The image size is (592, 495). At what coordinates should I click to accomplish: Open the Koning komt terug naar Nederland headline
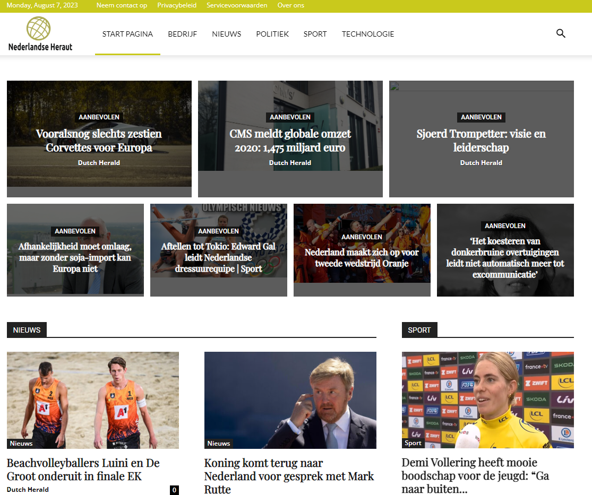coord(289,476)
